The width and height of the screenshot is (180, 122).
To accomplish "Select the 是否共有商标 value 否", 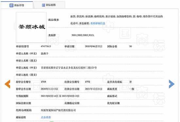I will 130,82.
